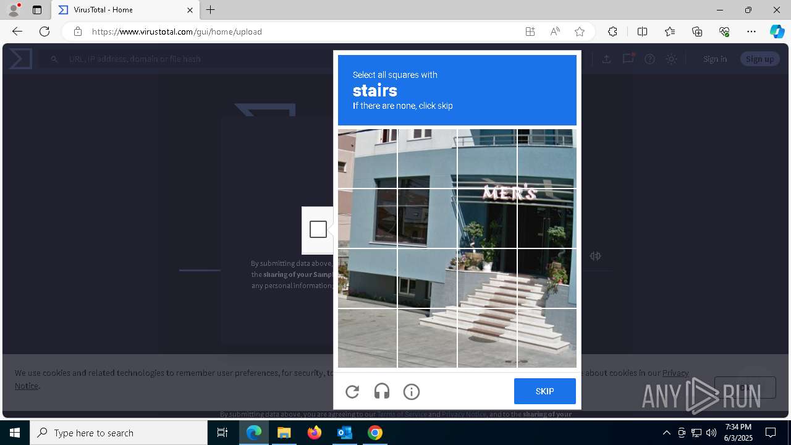791x445 pixels.
Task: Open VirusTotal help icon
Action: coord(649,59)
